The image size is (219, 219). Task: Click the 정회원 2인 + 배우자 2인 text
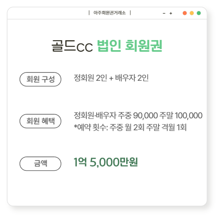tap(111, 78)
